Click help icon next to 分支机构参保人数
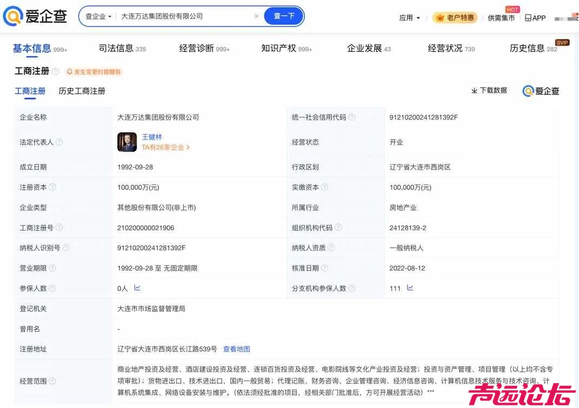 pyautogui.click(x=351, y=288)
